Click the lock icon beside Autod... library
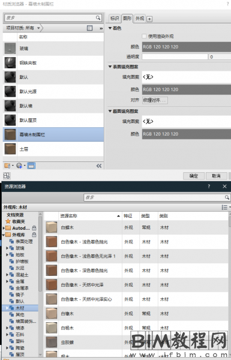The height and width of the screenshot is (360, 231). (34, 228)
